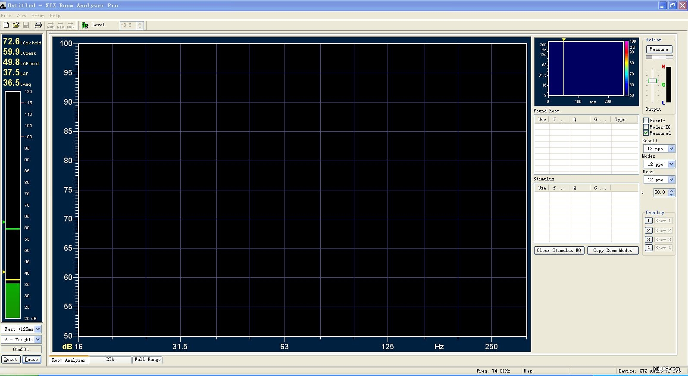Open a file with the folder icon
The width and height of the screenshot is (688, 376).
click(16, 25)
